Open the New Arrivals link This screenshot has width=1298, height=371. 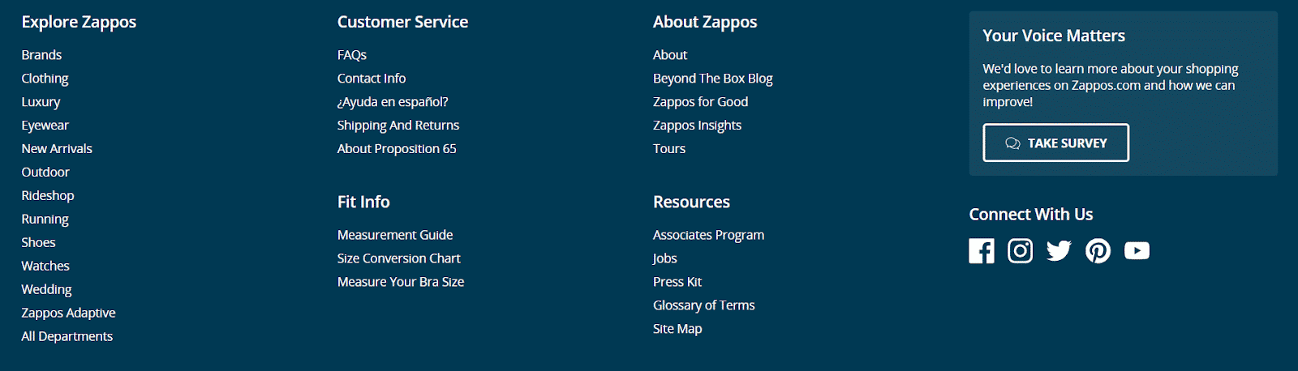57,149
